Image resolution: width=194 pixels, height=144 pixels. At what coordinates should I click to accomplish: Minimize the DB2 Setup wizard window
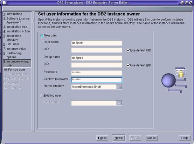(182, 2)
